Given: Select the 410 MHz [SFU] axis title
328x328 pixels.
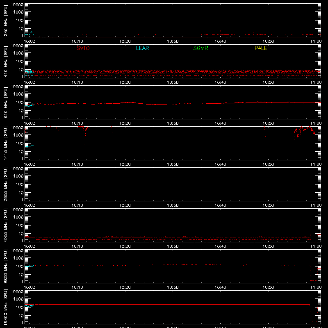Looking at the screenshot, I should pyautogui.click(x=5, y=61).
